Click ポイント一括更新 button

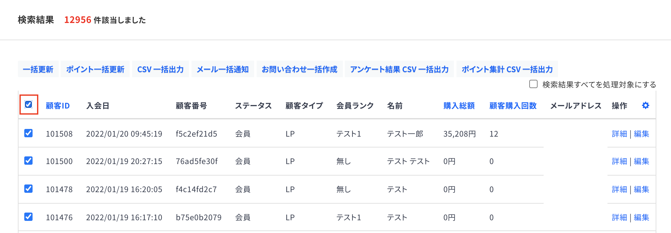95,69
